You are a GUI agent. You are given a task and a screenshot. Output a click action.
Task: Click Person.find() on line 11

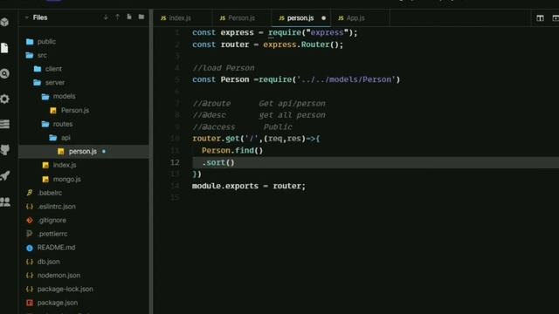click(232, 151)
